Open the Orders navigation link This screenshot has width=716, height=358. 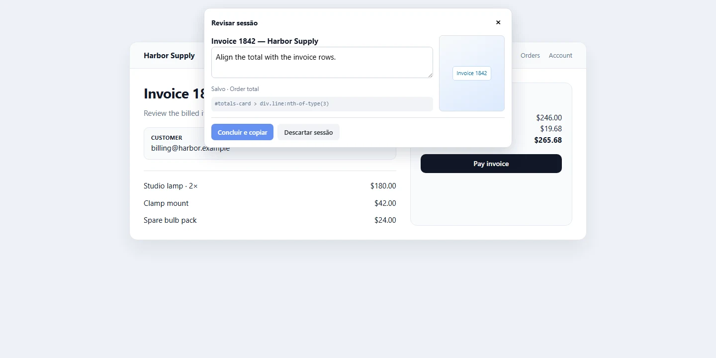point(530,55)
